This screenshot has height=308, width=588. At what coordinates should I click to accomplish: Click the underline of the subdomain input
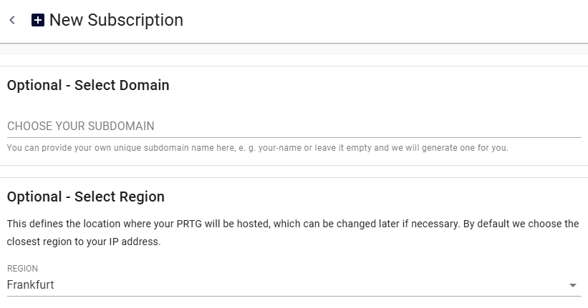click(294, 137)
